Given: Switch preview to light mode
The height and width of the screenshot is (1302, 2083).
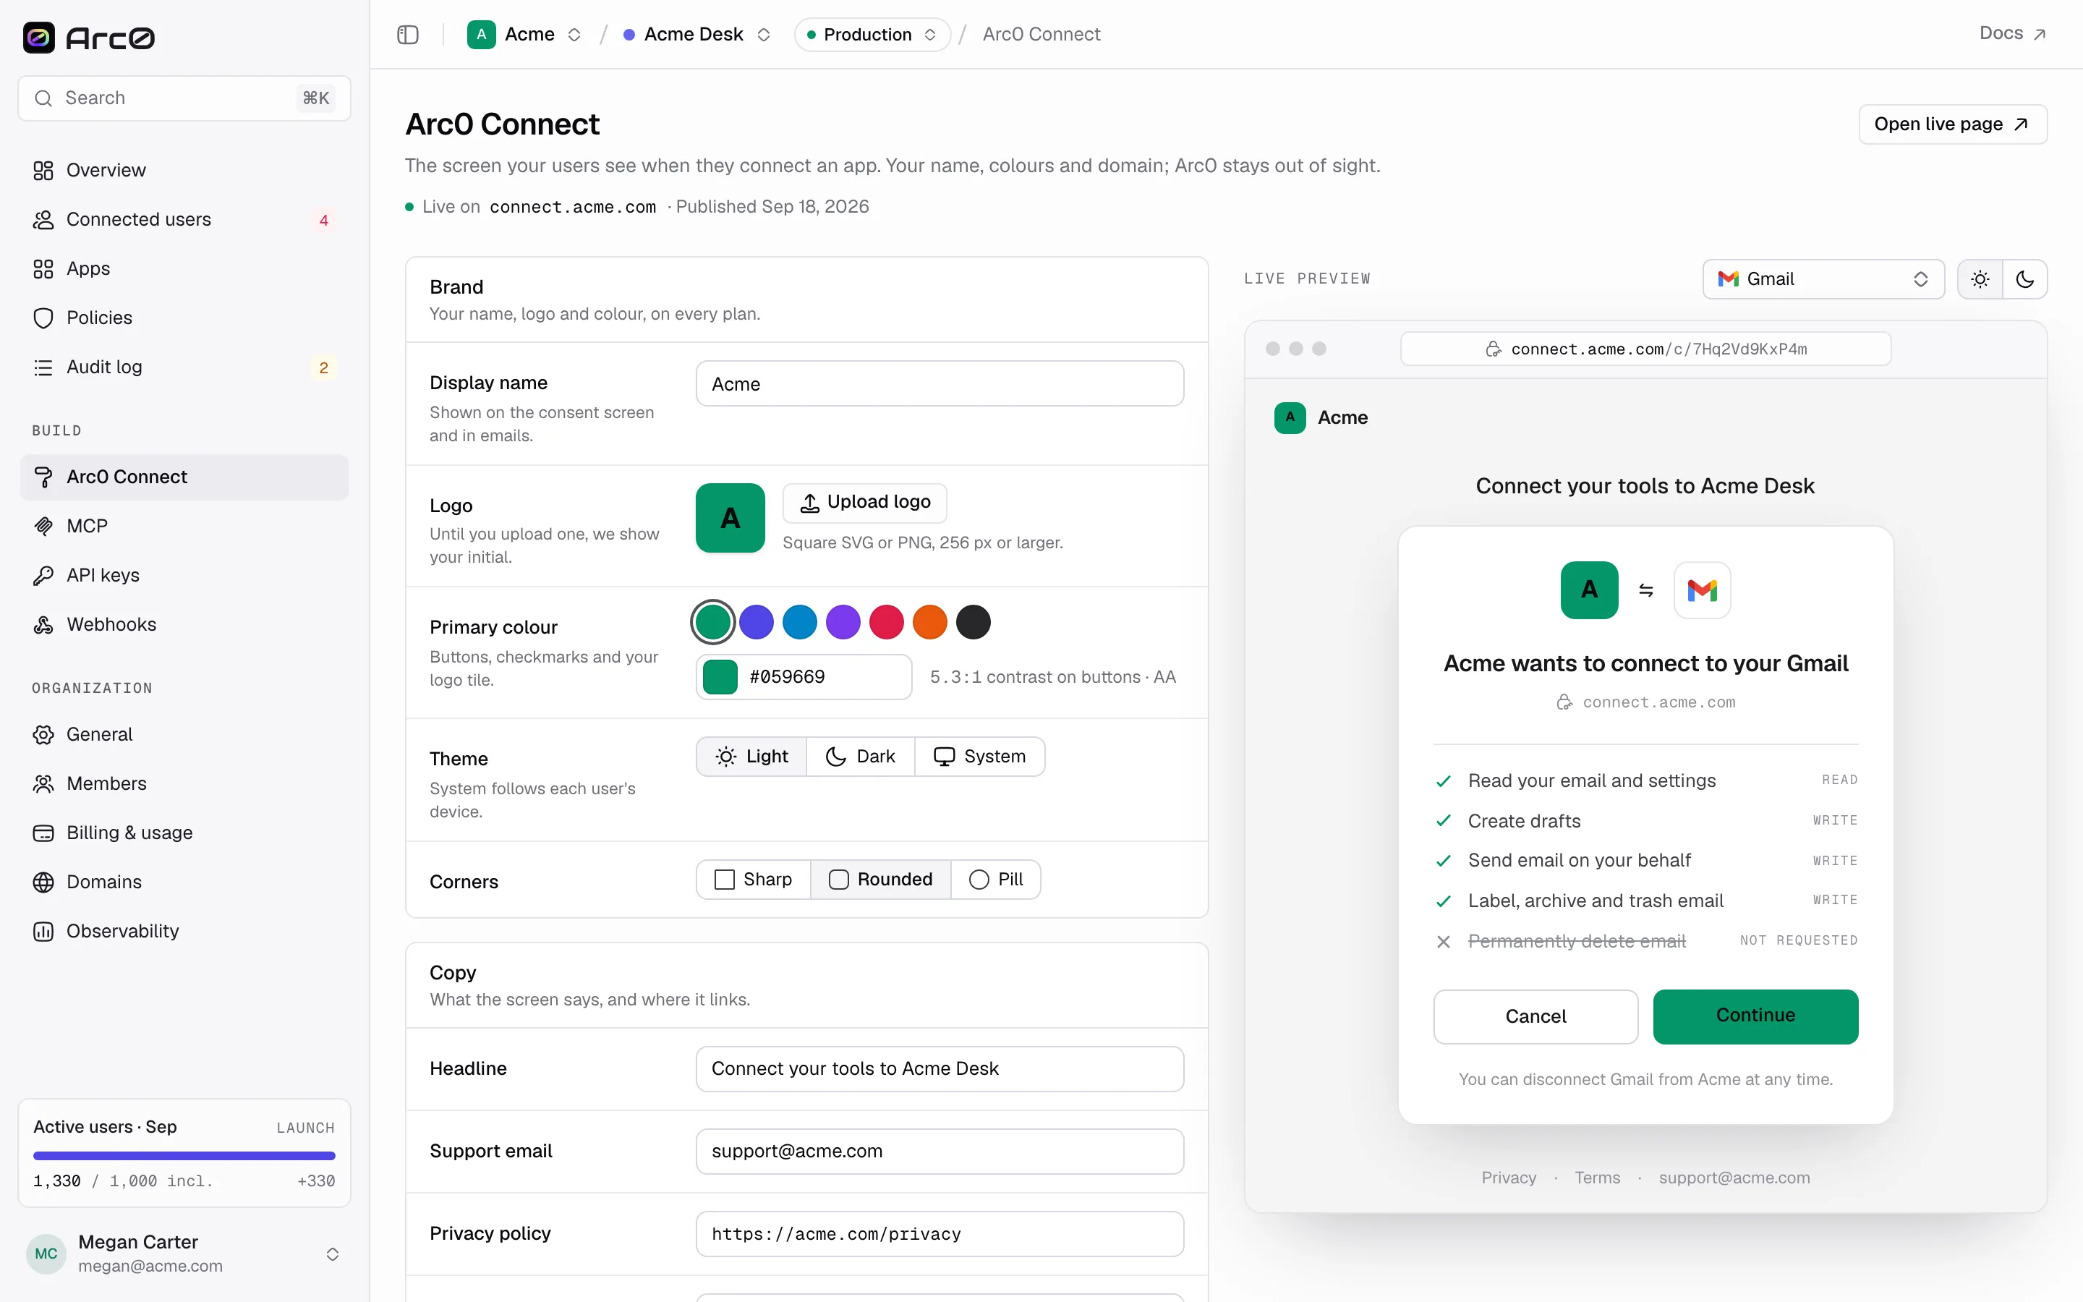Looking at the screenshot, I should (x=1980, y=279).
